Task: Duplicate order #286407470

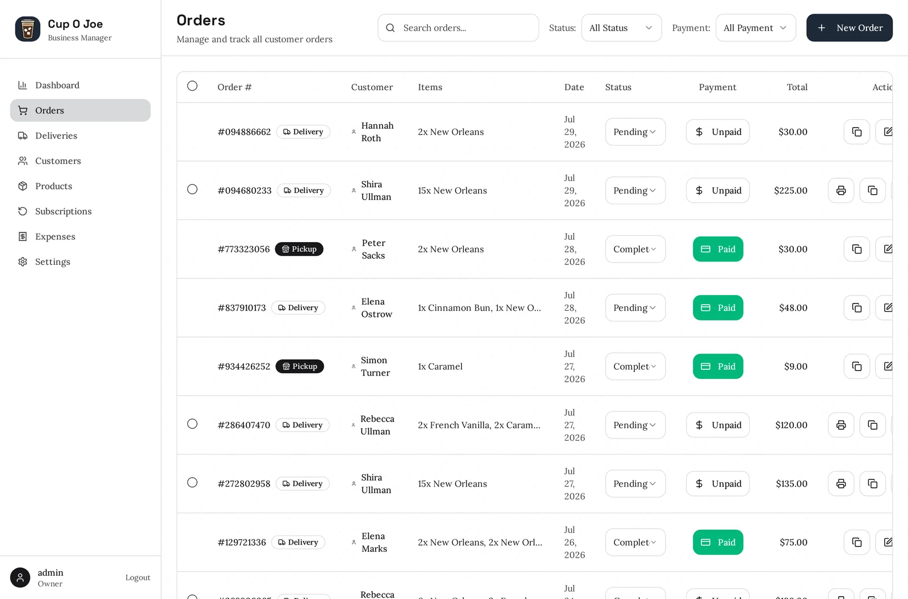Action: (x=873, y=425)
